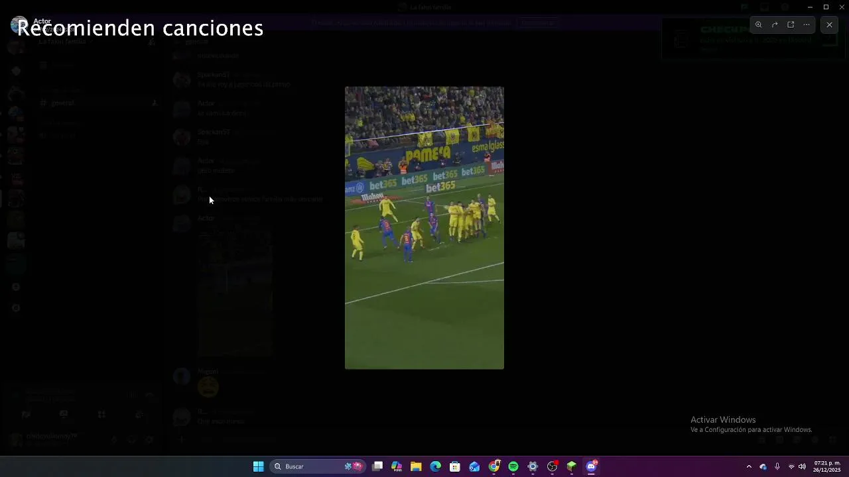Click the Buscar taskbar search box

point(318,466)
